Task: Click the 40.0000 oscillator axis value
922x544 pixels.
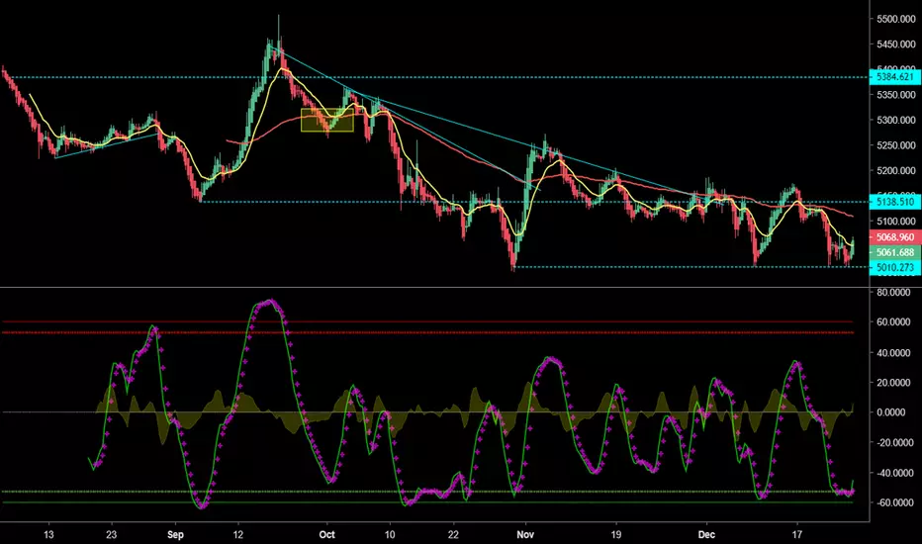Action: tap(893, 353)
